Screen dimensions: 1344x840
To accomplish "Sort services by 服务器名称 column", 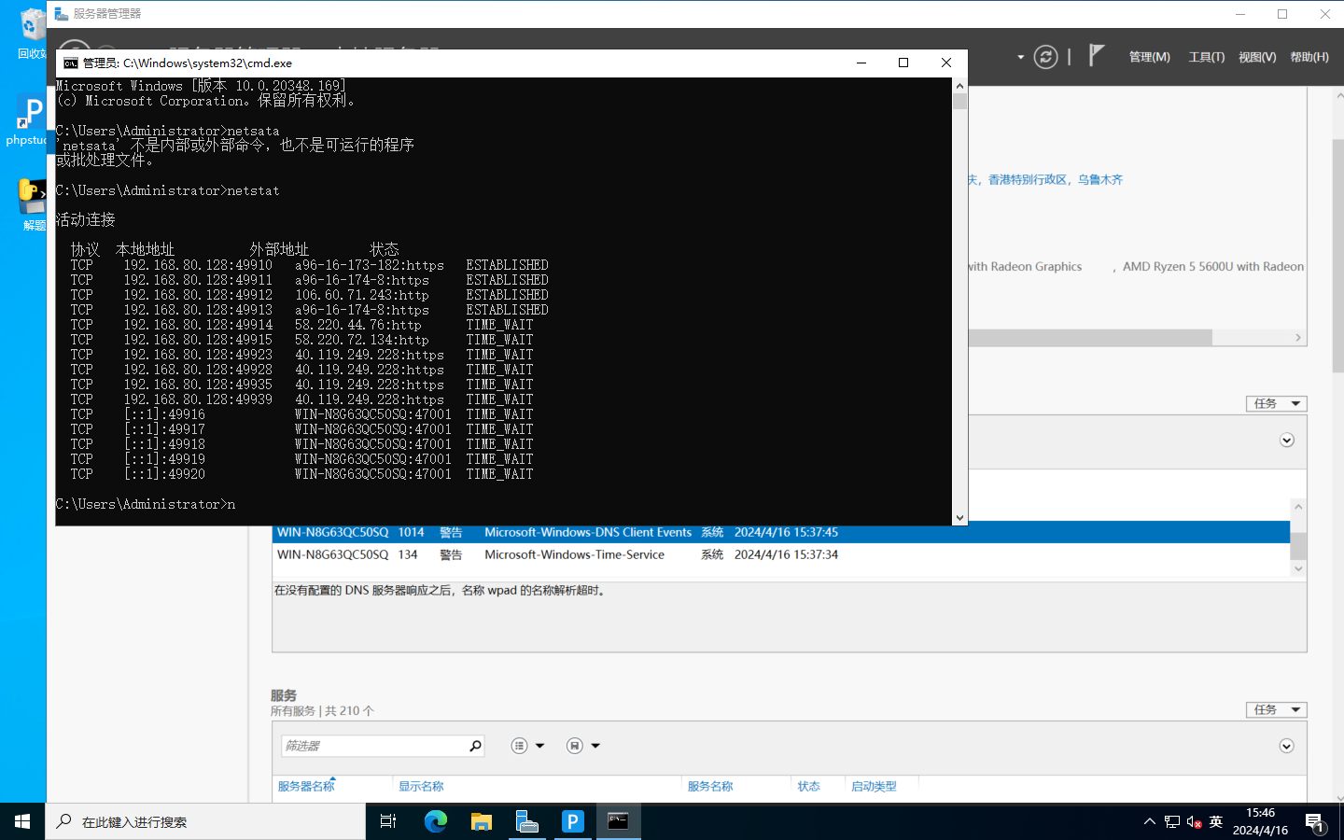I will pyautogui.click(x=306, y=786).
